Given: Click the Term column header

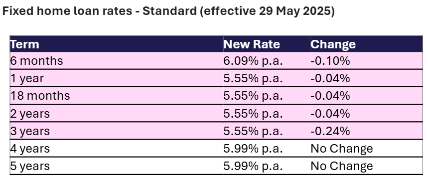Looking at the screenshot, I should (117, 44).
